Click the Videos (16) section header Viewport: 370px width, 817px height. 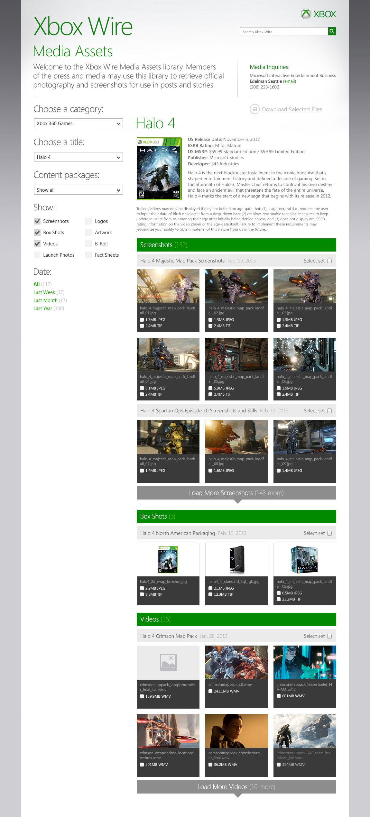[236, 619]
